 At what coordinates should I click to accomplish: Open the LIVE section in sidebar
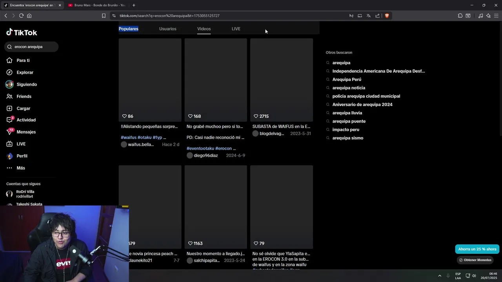click(x=16, y=144)
